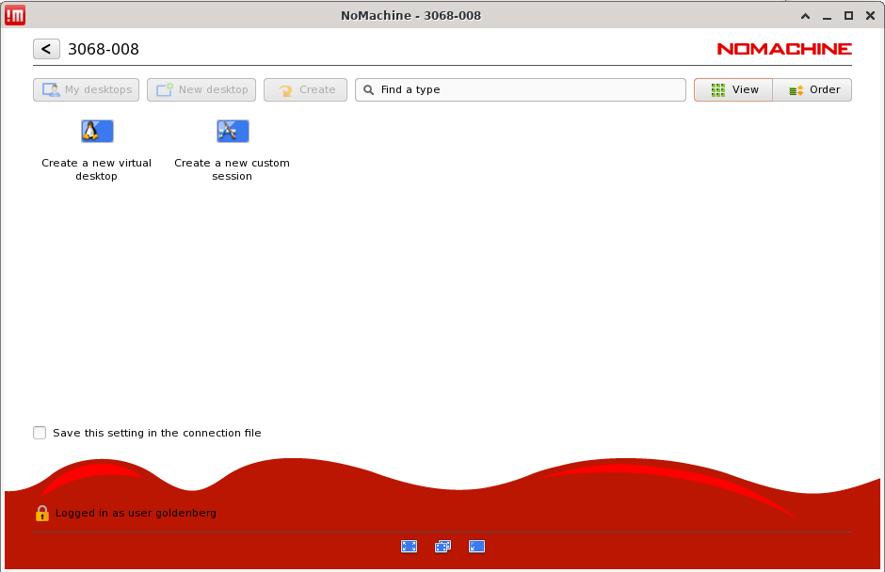885x572 pixels.
Task: Click 'Create a new custom session' label
Action: (232, 169)
